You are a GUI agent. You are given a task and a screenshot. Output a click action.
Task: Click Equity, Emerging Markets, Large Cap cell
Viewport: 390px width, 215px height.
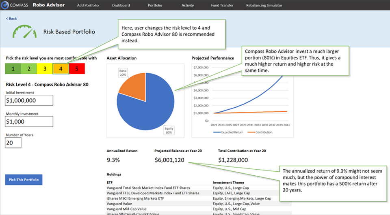[x=242, y=198]
